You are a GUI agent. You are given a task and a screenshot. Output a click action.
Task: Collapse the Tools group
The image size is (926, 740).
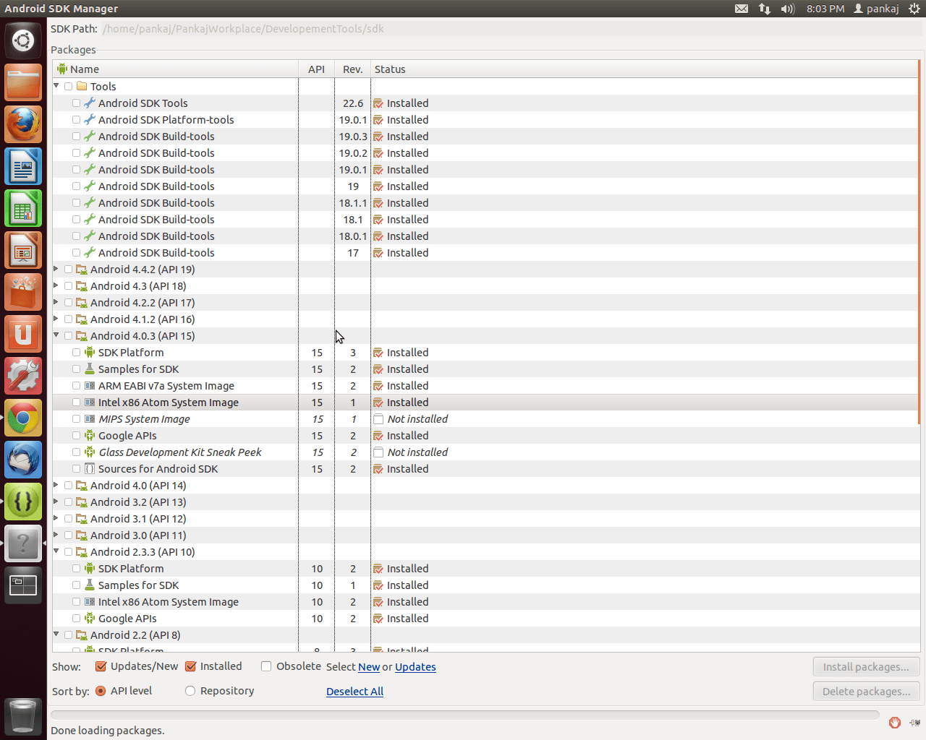click(56, 85)
